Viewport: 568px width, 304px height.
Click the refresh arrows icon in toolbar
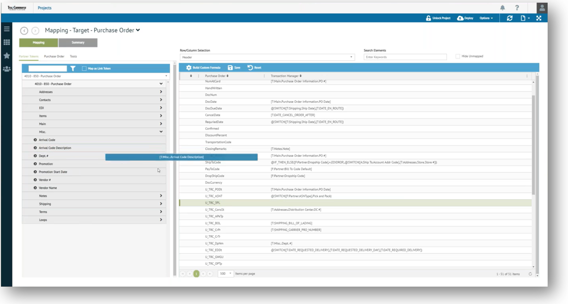point(510,18)
